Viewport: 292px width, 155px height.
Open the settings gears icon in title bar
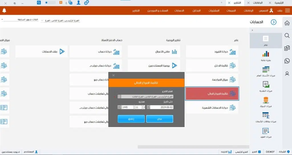point(86,3)
